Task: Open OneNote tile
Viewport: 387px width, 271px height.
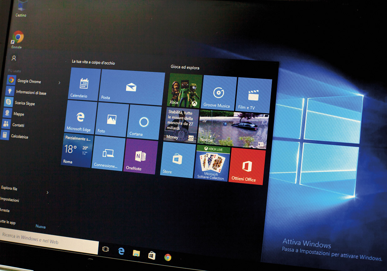Action: pos(140,156)
